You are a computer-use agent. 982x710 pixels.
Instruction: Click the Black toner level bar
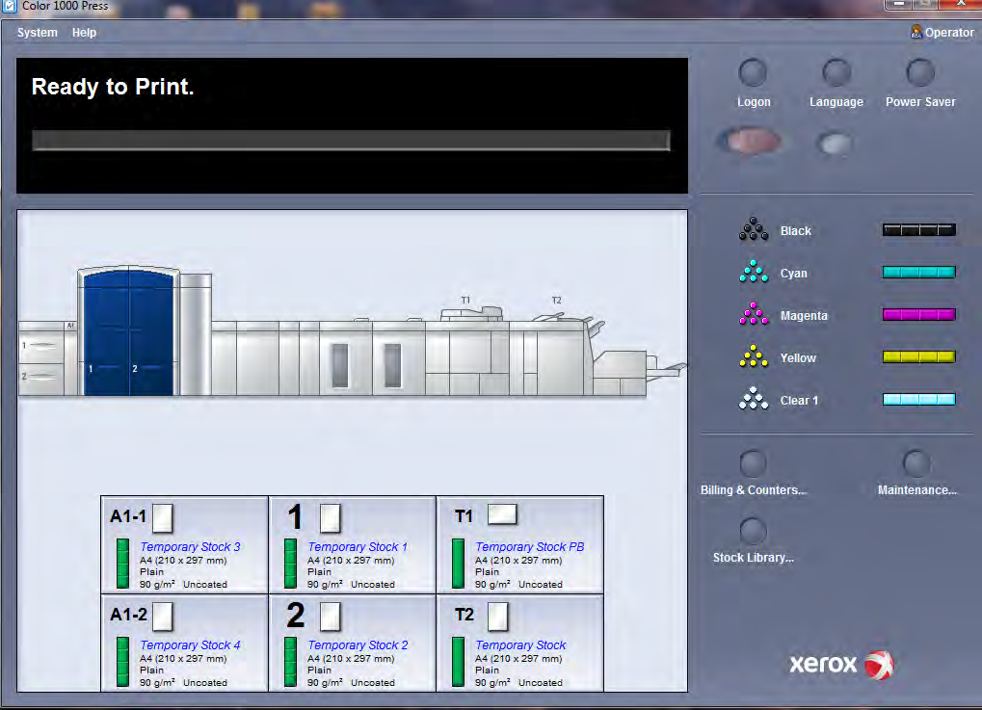point(918,230)
